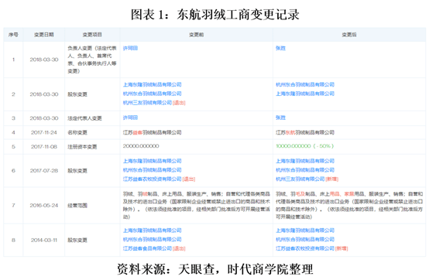Open 上海东隆羽绒制品有限公司 in row 6 变更前 column
The image size is (429, 280).
(152, 161)
